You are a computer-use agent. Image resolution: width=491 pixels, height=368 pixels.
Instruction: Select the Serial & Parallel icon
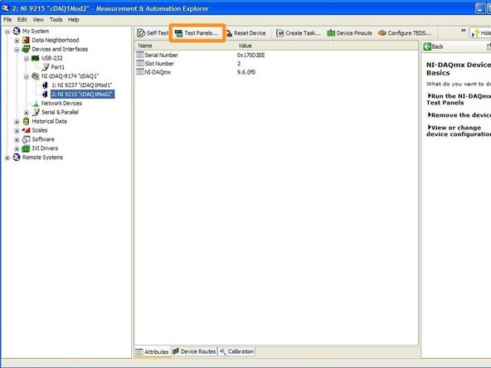[36, 112]
